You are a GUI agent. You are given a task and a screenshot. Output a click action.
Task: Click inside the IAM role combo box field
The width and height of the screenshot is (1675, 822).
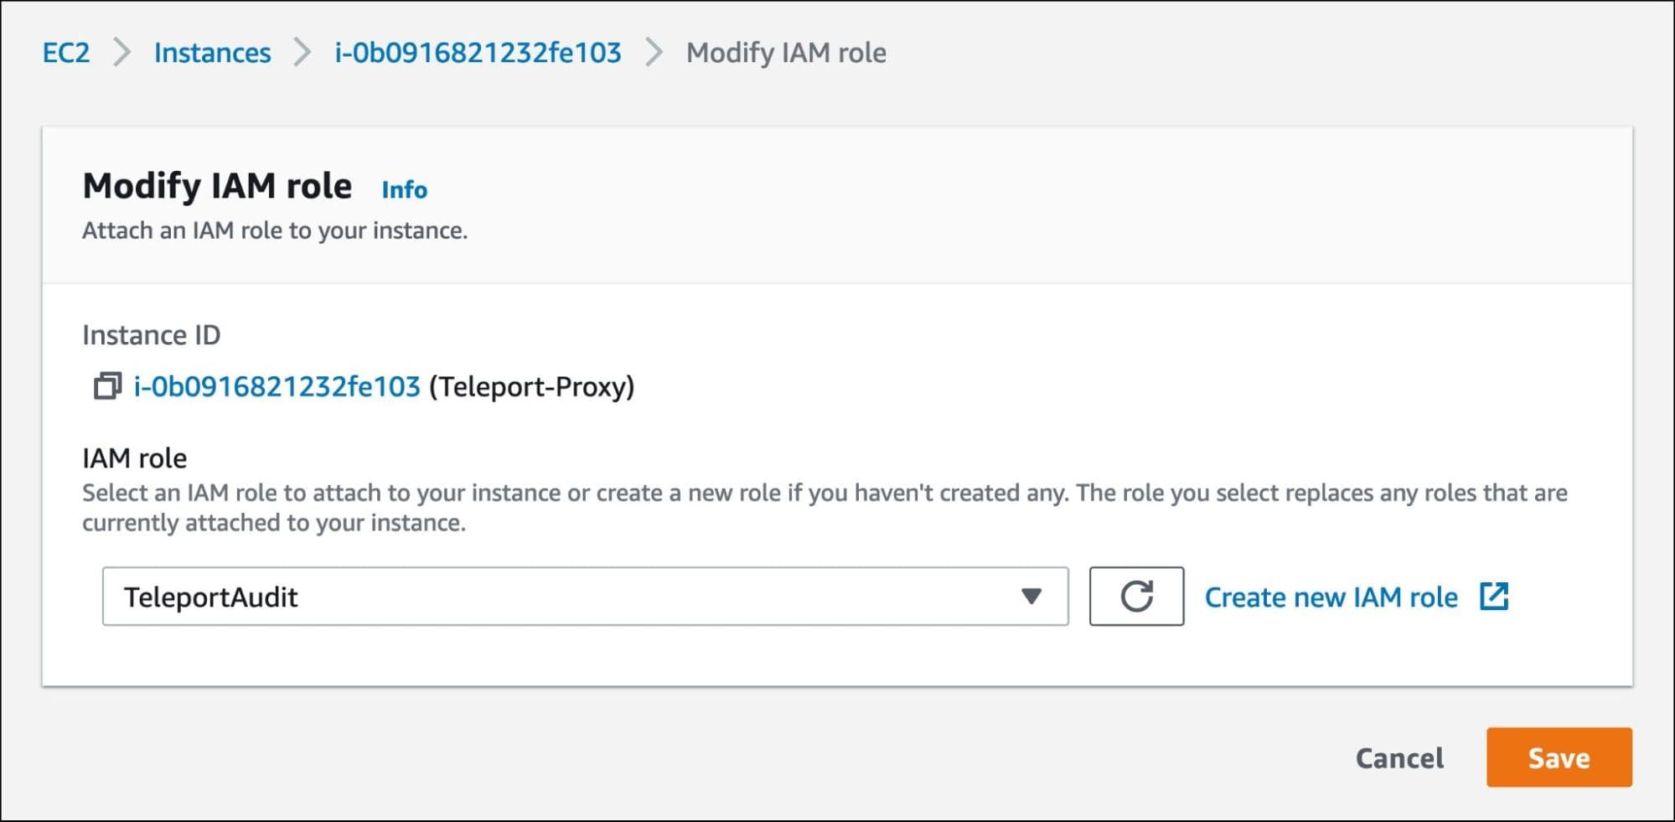[503, 597]
